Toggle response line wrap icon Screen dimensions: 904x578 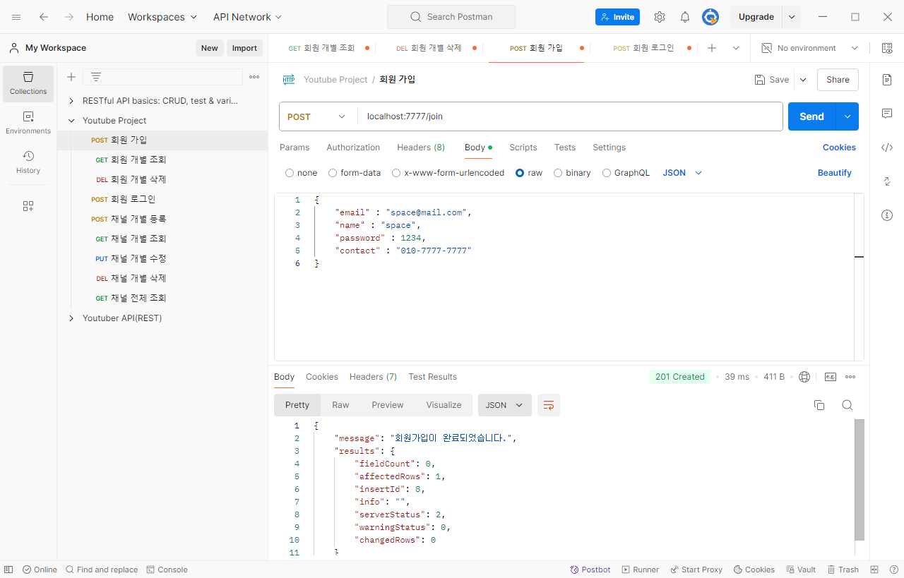click(549, 405)
